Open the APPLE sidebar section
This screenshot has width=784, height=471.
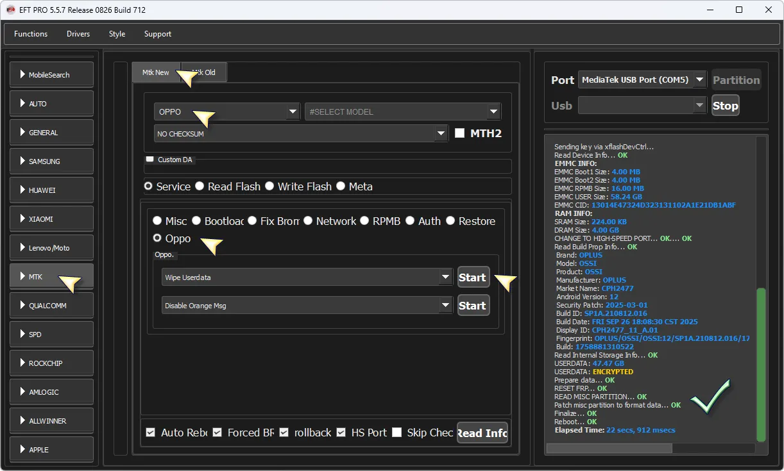(51, 450)
